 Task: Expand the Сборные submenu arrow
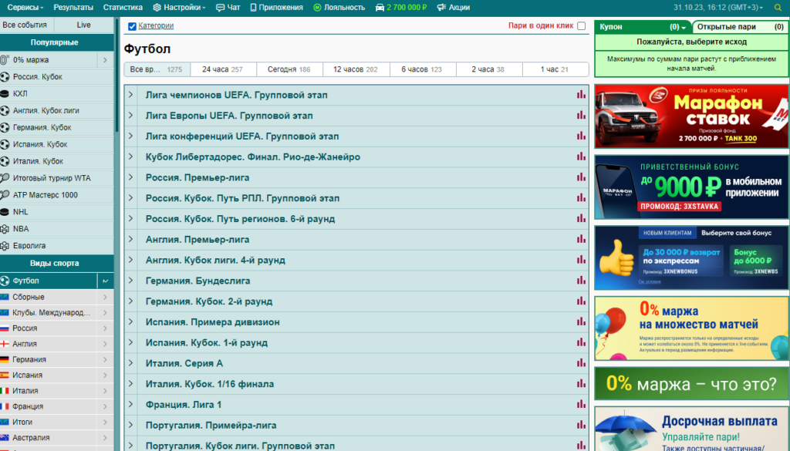(105, 297)
